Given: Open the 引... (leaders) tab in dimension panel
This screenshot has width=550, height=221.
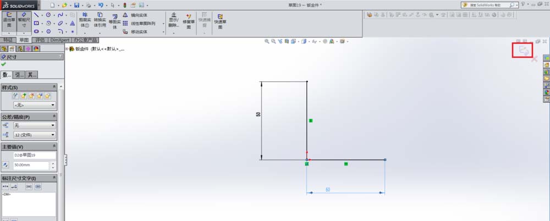Looking at the screenshot, I should point(20,74).
